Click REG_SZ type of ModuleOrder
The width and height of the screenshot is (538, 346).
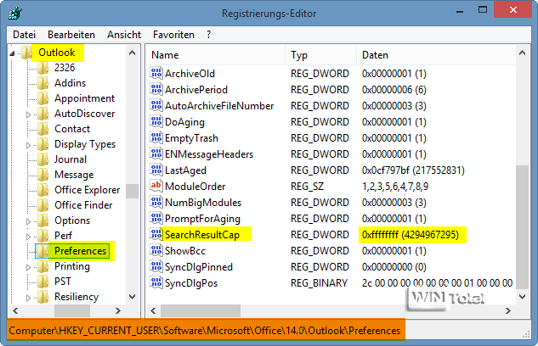[307, 187]
